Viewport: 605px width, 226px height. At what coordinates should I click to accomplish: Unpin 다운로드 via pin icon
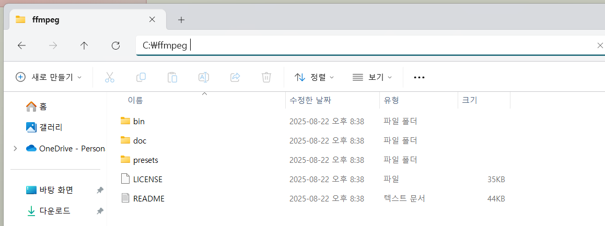(x=100, y=211)
